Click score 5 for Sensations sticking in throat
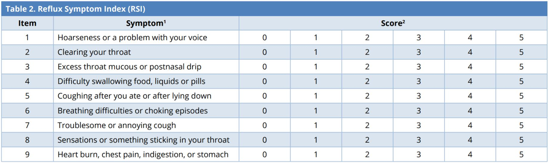 (x=521, y=140)
